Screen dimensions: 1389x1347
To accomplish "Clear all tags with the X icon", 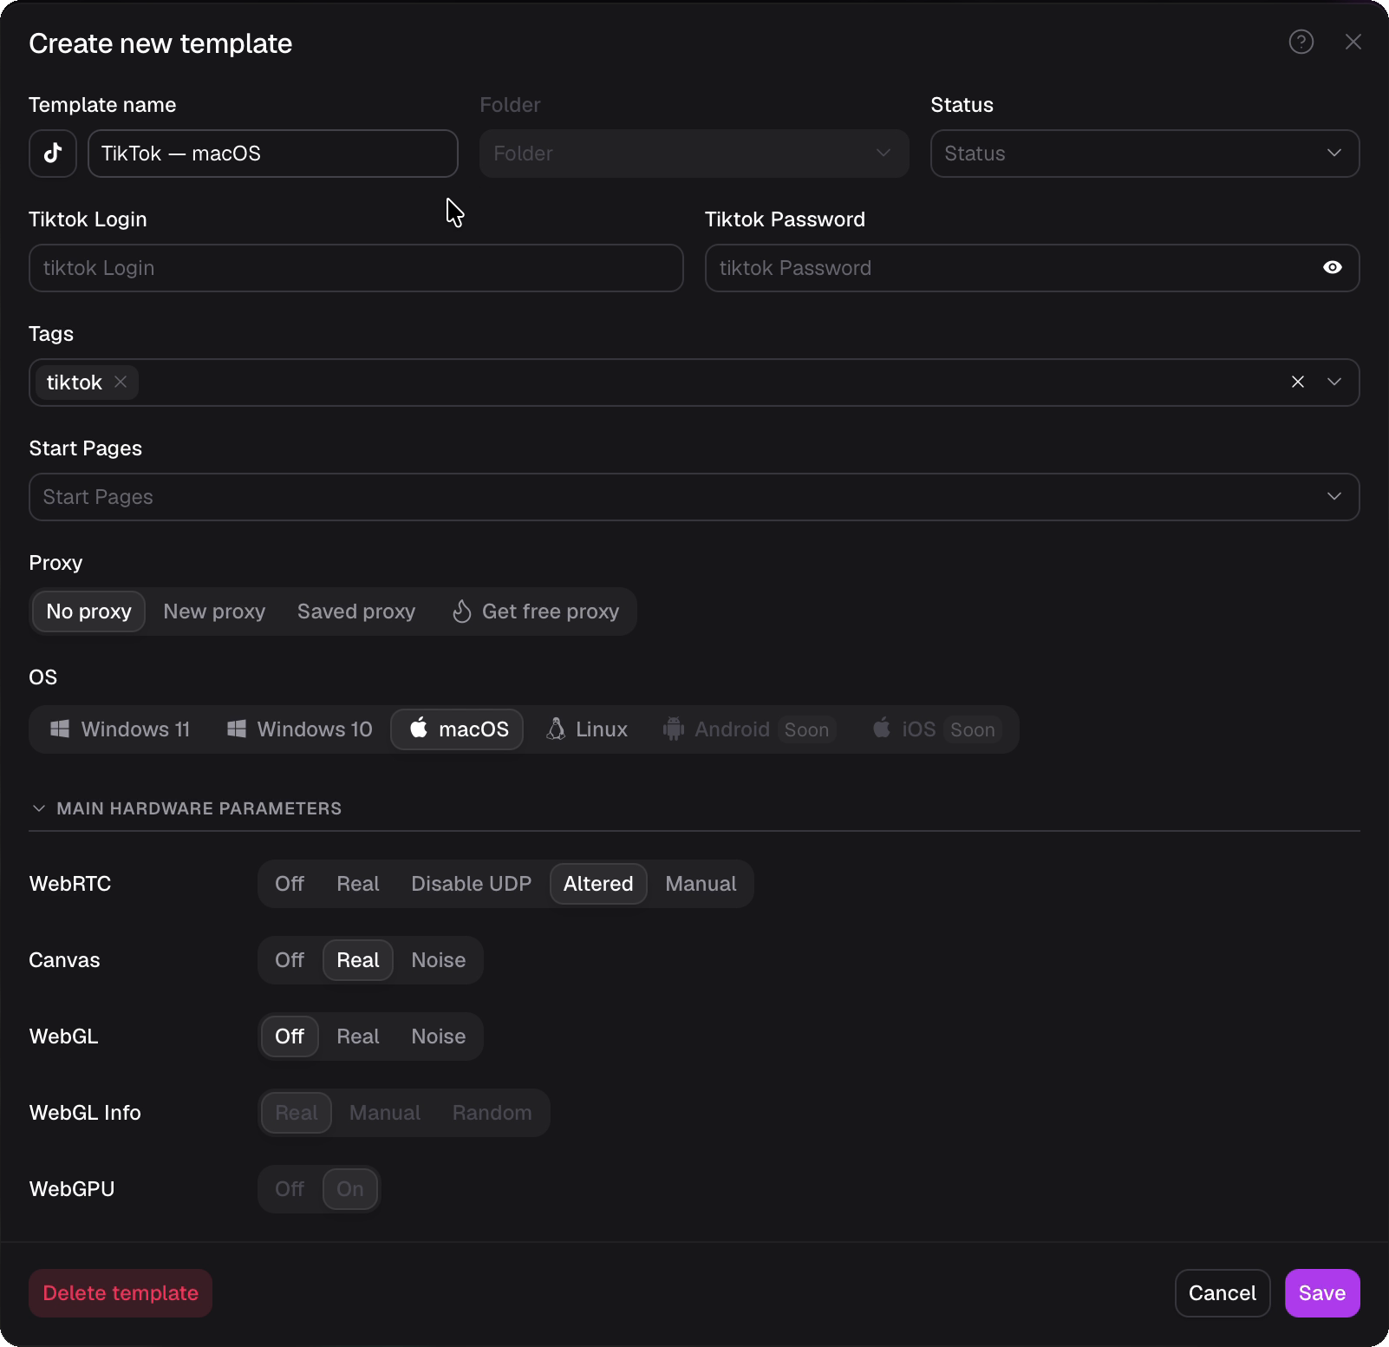I will (x=1298, y=383).
